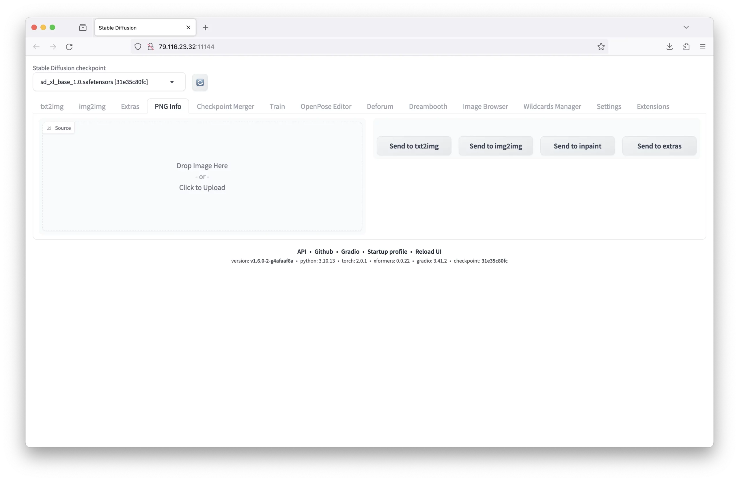Open the Github footer link
The width and height of the screenshot is (739, 481).
point(324,252)
